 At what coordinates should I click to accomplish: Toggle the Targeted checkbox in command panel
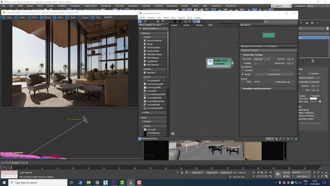click(309, 73)
